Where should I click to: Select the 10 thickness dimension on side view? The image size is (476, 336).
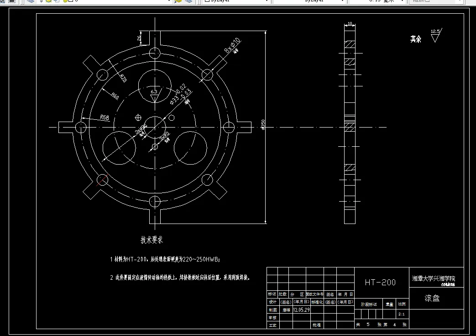[350, 23]
